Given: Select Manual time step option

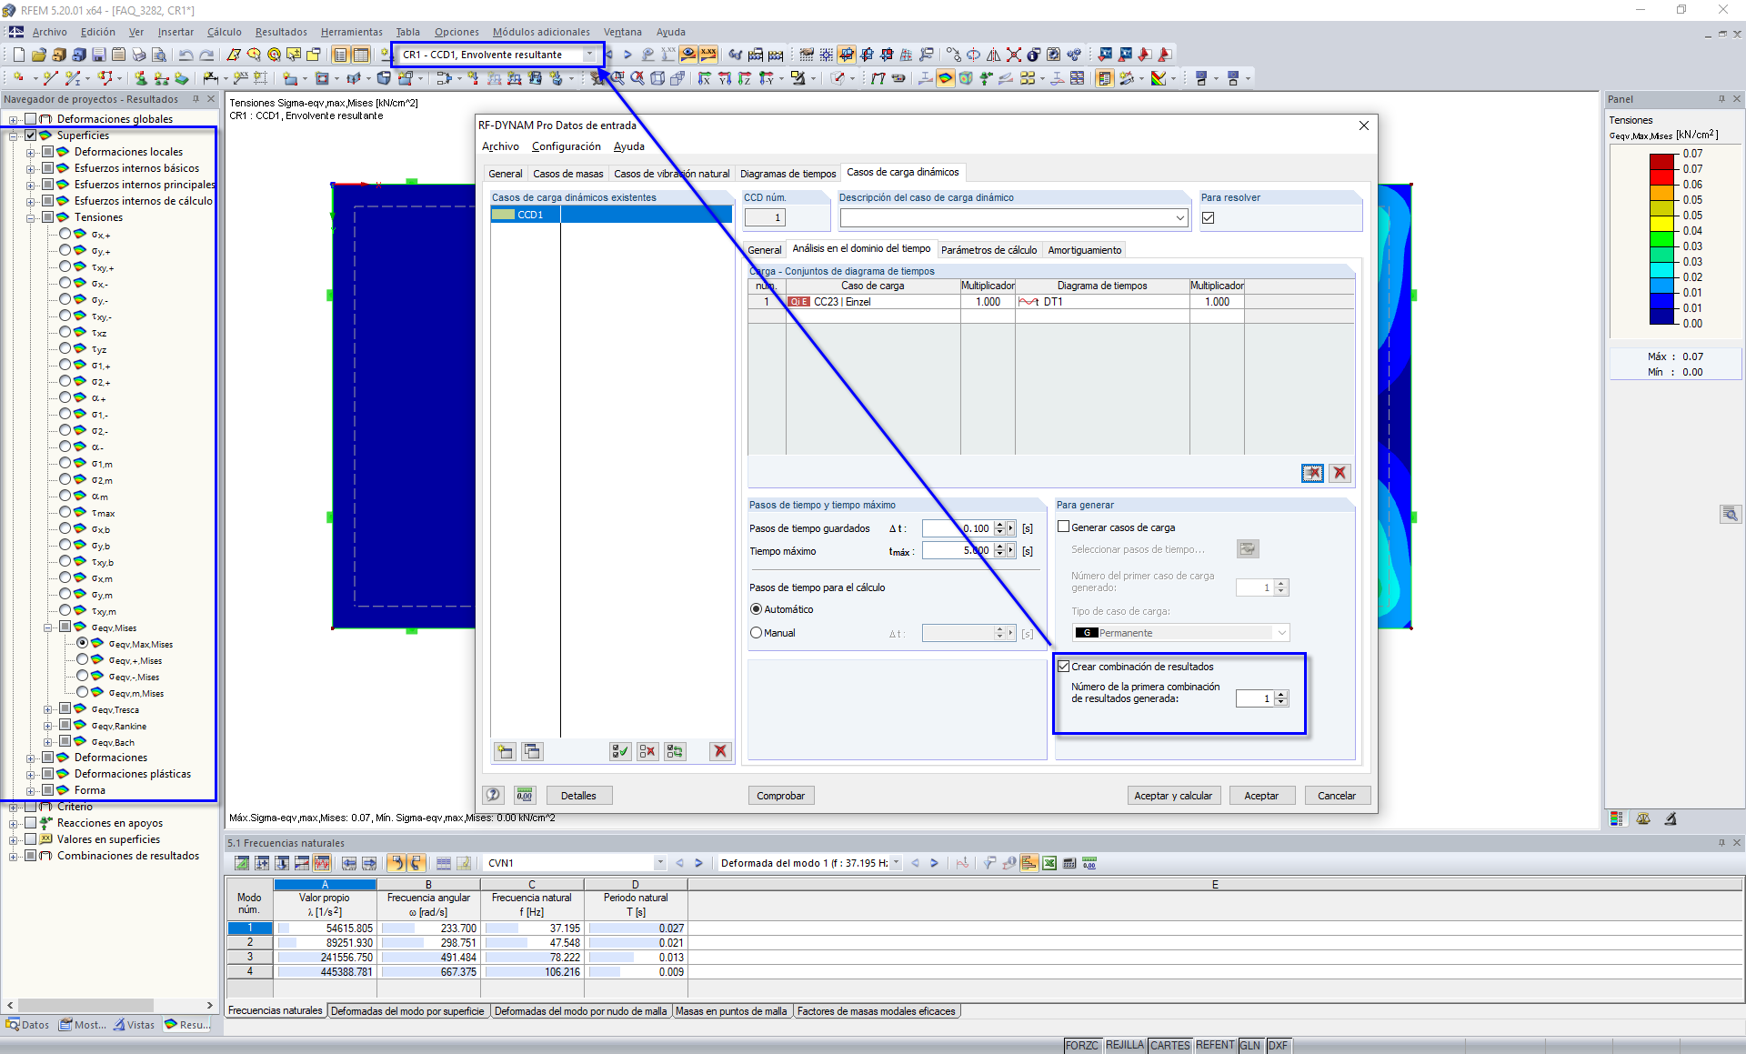Looking at the screenshot, I should 756,633.
